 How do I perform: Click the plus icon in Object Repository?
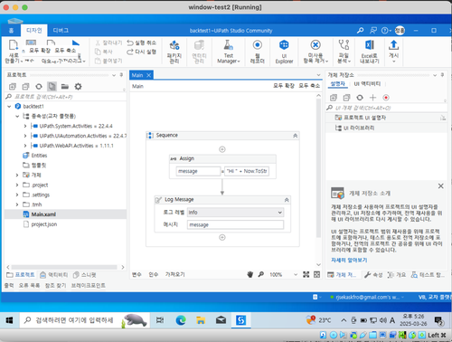[x=372, y=98]
